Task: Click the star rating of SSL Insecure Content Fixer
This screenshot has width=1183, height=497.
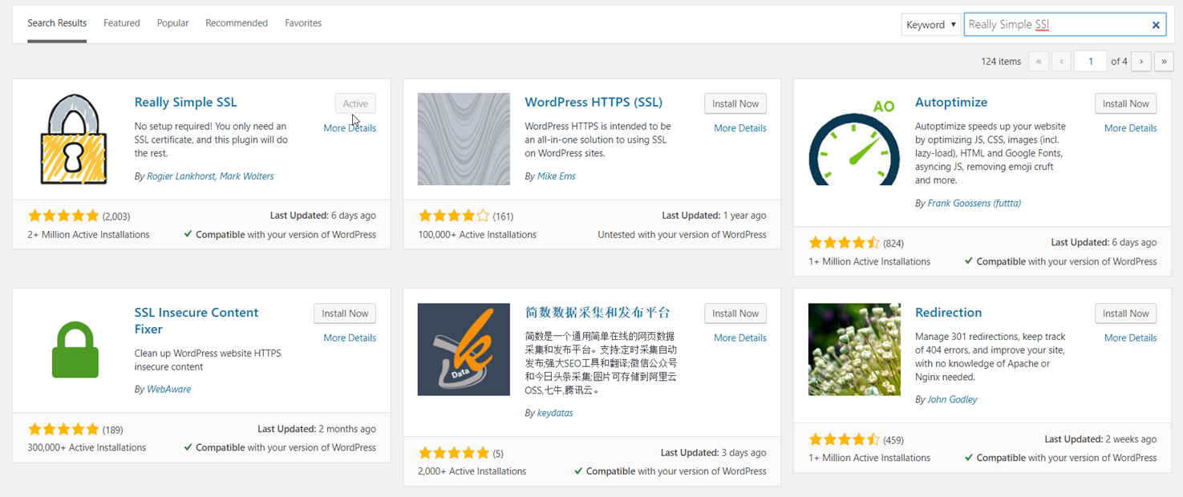Action: point(63,429)
